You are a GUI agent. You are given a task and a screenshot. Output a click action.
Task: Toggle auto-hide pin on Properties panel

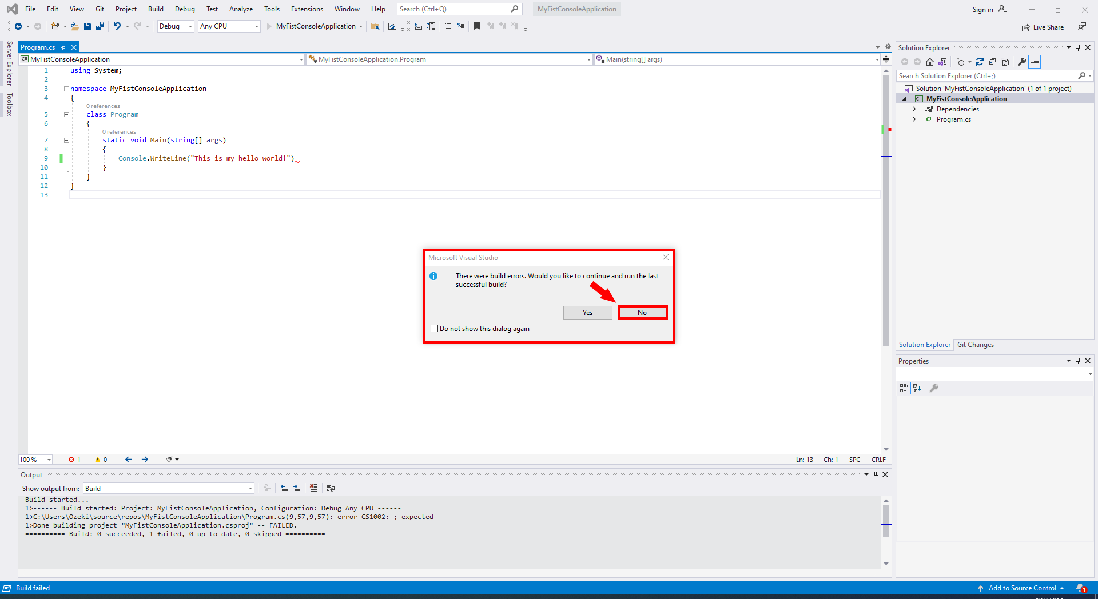(x=1078, y=361)
